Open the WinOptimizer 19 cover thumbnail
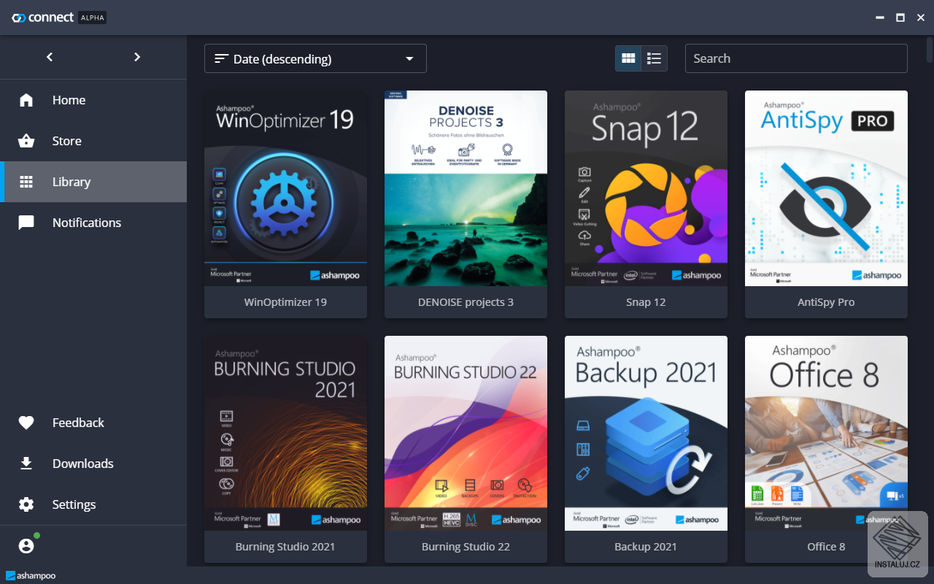Viewport: 934px width, 584px height. [x=285, y=188]
